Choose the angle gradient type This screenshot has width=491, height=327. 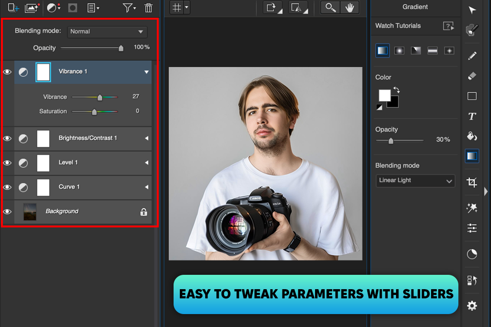coord(416,51)
